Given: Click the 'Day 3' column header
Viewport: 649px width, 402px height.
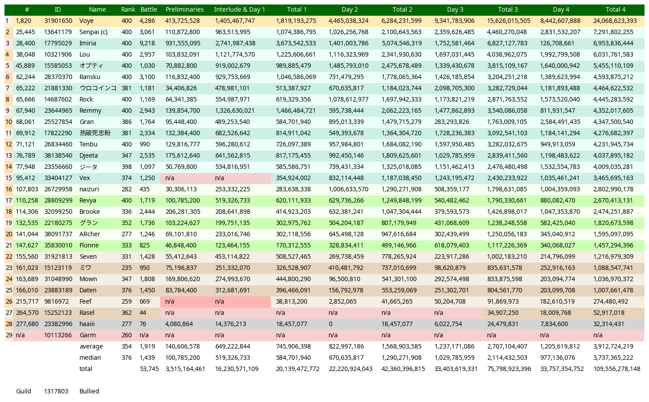Looking at the screenshot, I should point(455,9).
